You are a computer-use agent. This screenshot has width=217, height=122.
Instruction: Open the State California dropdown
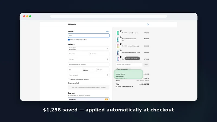[89, 70]
